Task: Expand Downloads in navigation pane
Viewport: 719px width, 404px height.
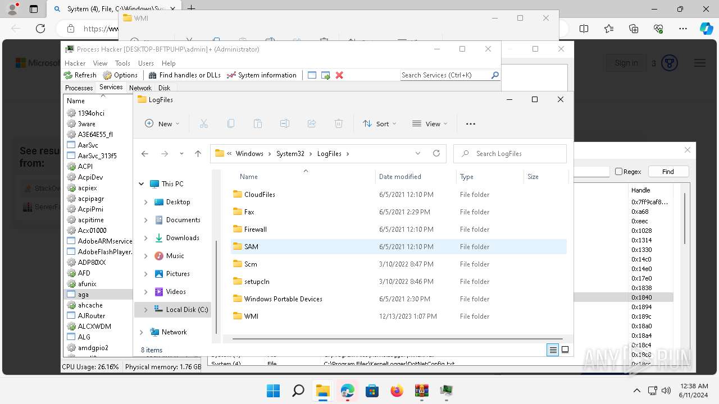Action: coord(146,238)
